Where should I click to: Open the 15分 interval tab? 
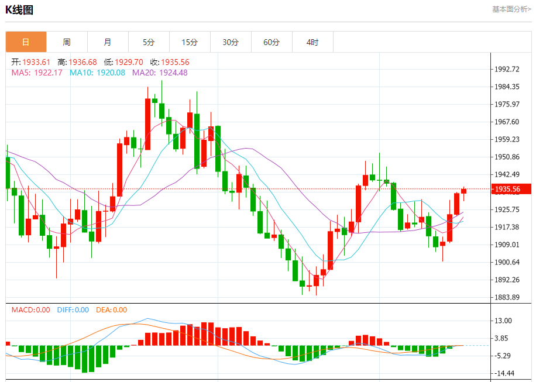[190, 42]
